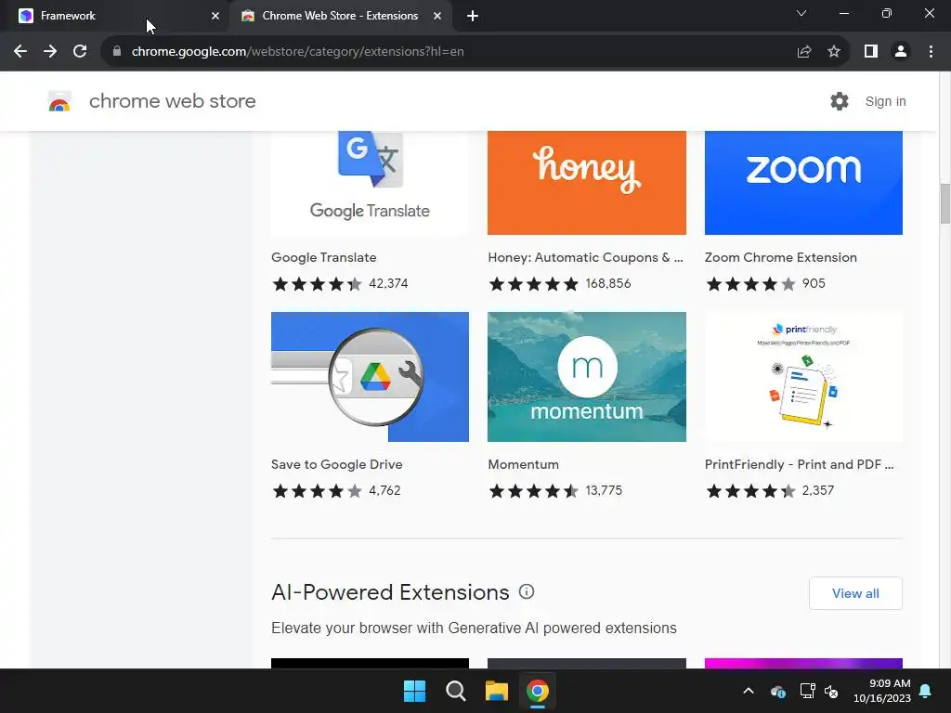Click View all for AI-Powered Extensions
This screenshot has width=951, height=713.
click(x=855, y=593)
